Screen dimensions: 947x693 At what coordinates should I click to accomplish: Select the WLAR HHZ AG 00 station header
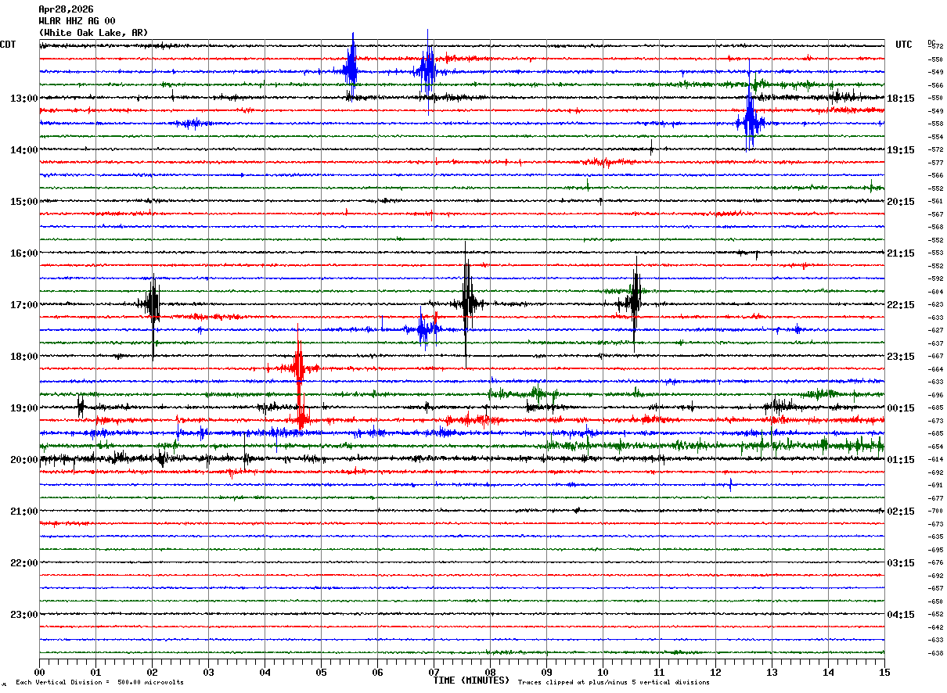tap(77, 21)
